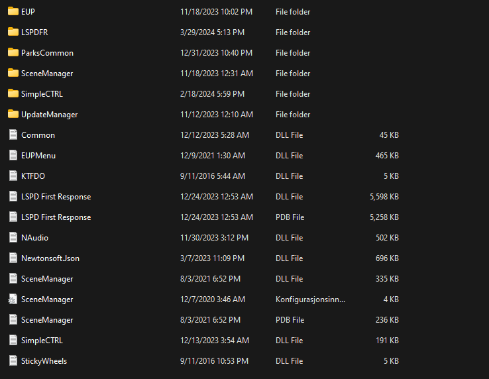489x379 pixels.
Task: Select the SceneManager folder name
Action: [x=47, y=74]
